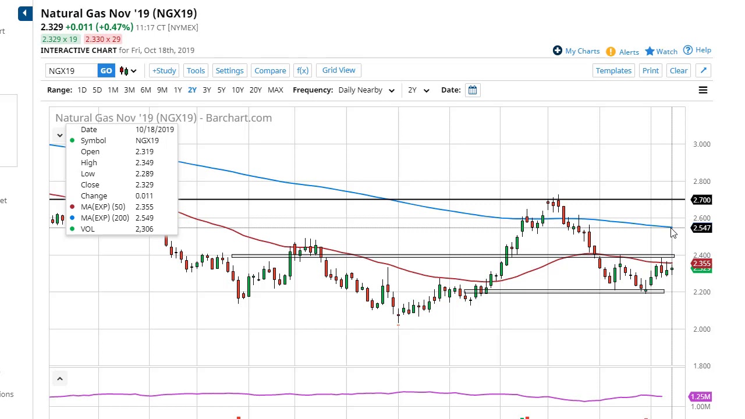Click the MA(EXP) (200) legend label
The height and width of the screenshot is (419, 745).
[x=105, y=218]
